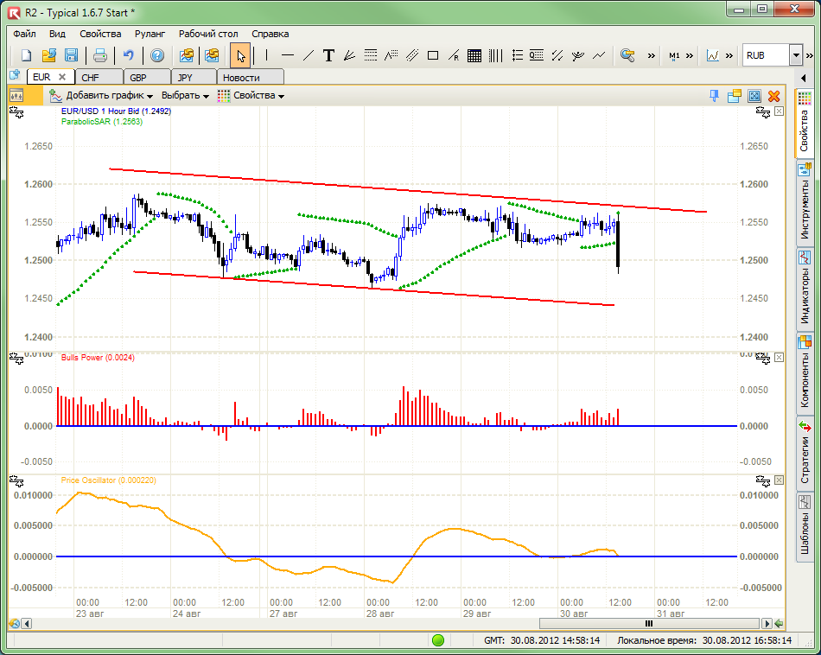Click the chart type icon on yellow background

pos(16,96)
